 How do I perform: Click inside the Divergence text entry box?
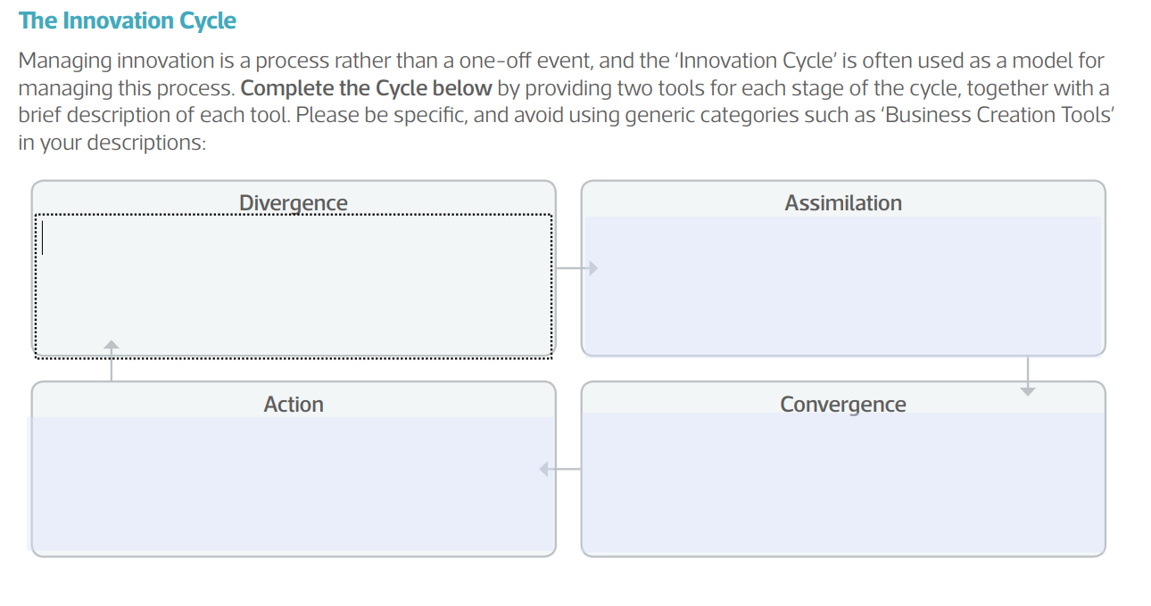click(293, 285)
